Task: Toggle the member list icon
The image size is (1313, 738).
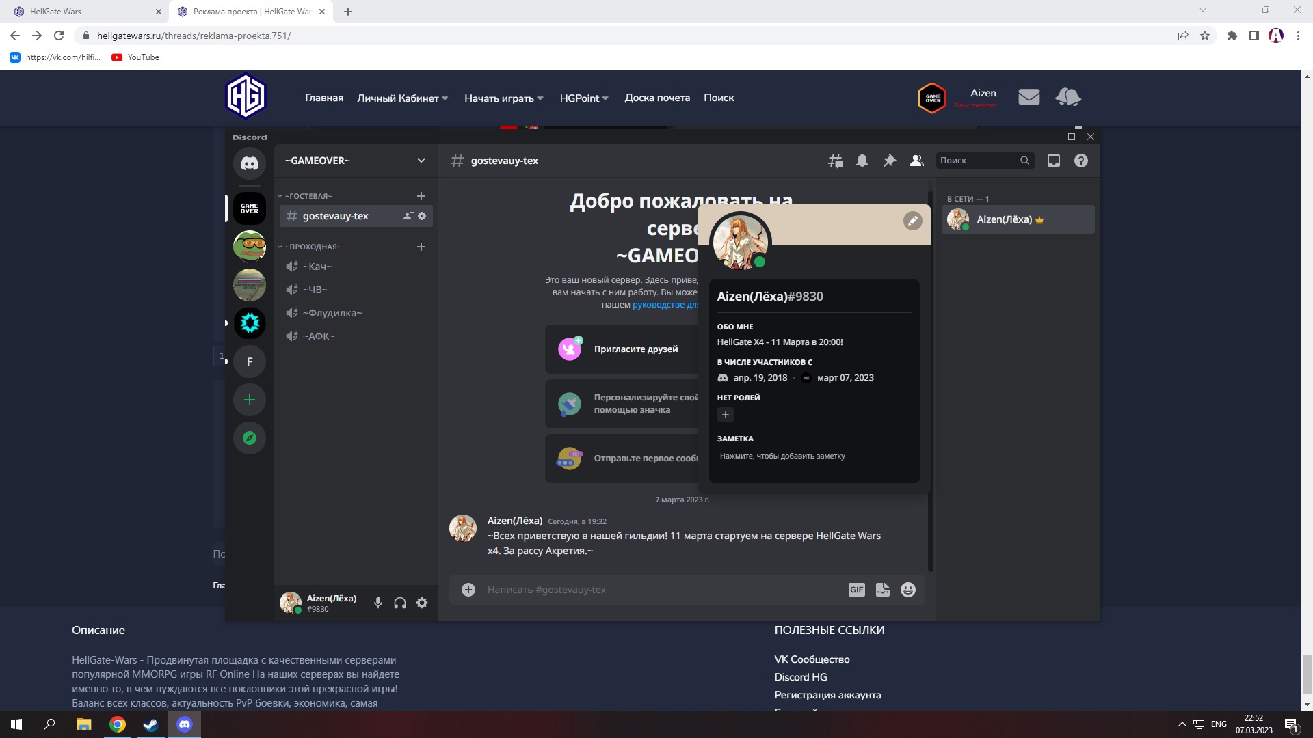Action: coord(917,161)
